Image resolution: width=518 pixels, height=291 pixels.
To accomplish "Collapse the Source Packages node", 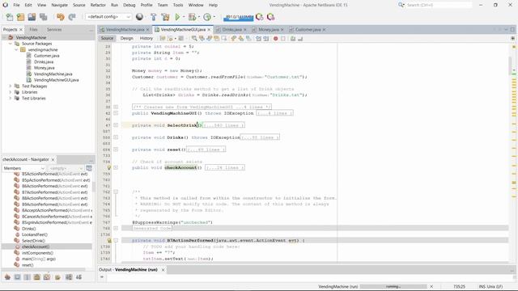I will [x=11, y=44].
